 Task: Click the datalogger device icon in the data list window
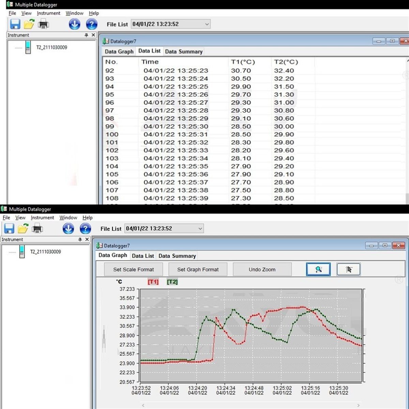[28, 47]
